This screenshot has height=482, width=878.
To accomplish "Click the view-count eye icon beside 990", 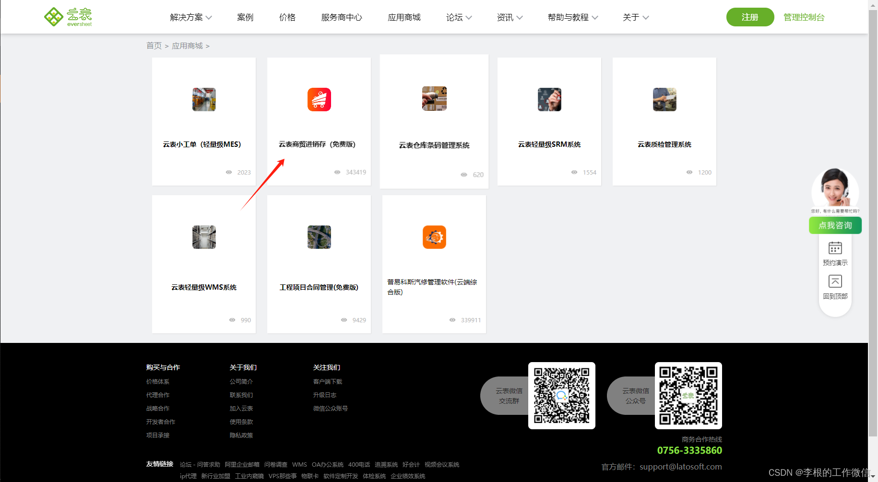I will pos(232,320).
